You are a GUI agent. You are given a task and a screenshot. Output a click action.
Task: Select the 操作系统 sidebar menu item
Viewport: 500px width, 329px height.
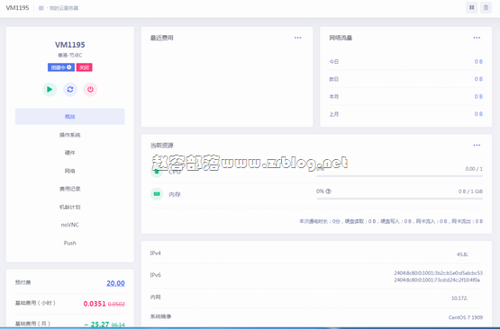pyautogui.click(x=70, y=135)
